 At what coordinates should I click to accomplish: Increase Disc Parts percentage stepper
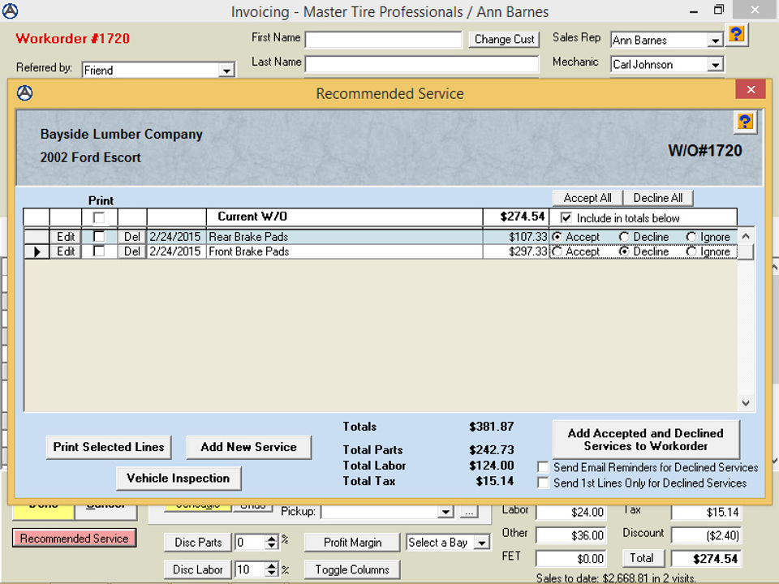click(x=272, y=539)
